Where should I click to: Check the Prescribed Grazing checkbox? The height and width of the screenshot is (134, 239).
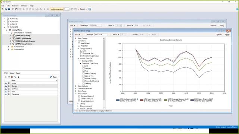[84, 81]
